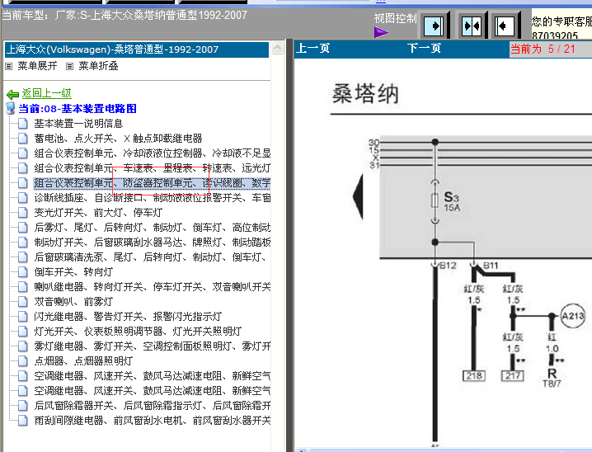Click the S3 15A fuse label
This screenshot has height=452, width=592.
tap(452, 201)
